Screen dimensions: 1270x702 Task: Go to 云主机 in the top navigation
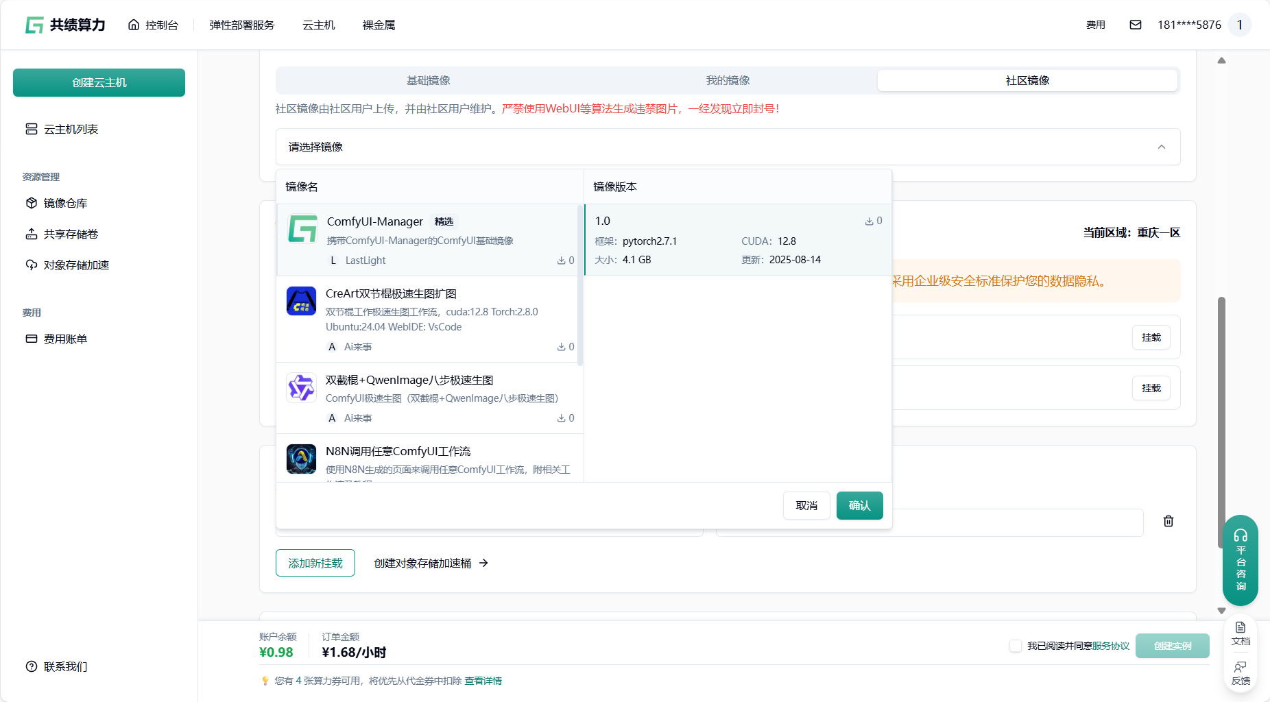coord(319,25)
